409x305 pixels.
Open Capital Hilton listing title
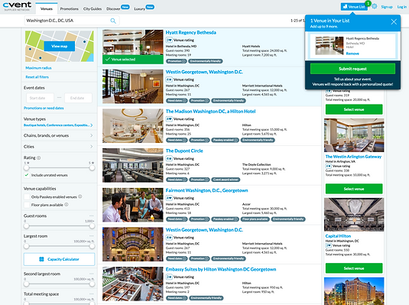338,236
